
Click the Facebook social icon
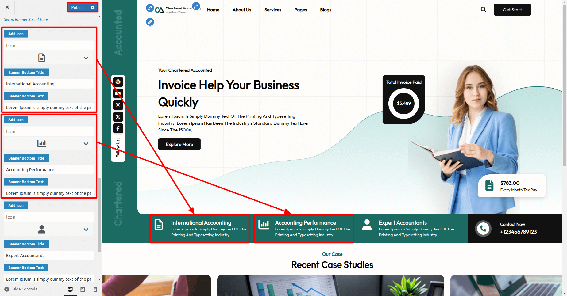[x=118, y=128]
